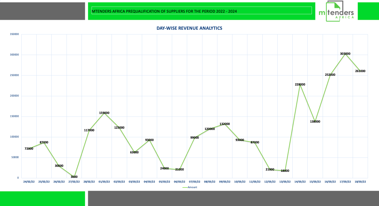Click the 01/03/22 date axis label
Screen dimensions: 379x206
104,182
